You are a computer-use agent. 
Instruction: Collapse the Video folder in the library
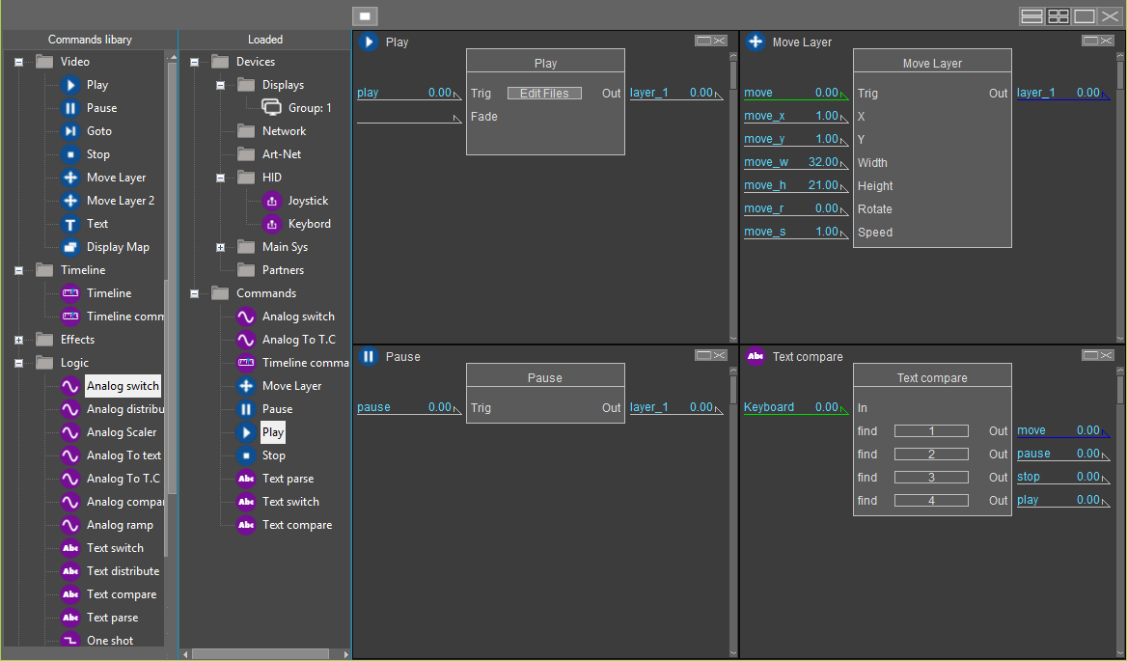click(18, 62)
